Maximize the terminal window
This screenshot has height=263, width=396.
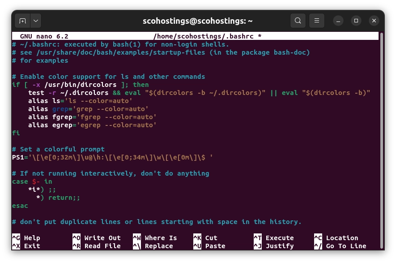[x=356, y=21]
